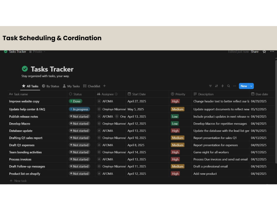This screenshot has width=277, height=208.
Task: Click the sort arrows icon
Action: coord(216,86)
